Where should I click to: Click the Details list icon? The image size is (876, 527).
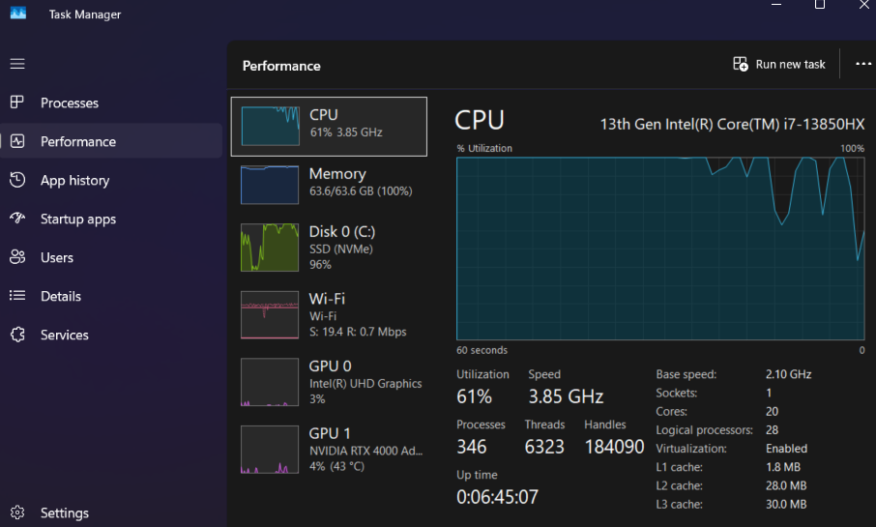(17, 296)
